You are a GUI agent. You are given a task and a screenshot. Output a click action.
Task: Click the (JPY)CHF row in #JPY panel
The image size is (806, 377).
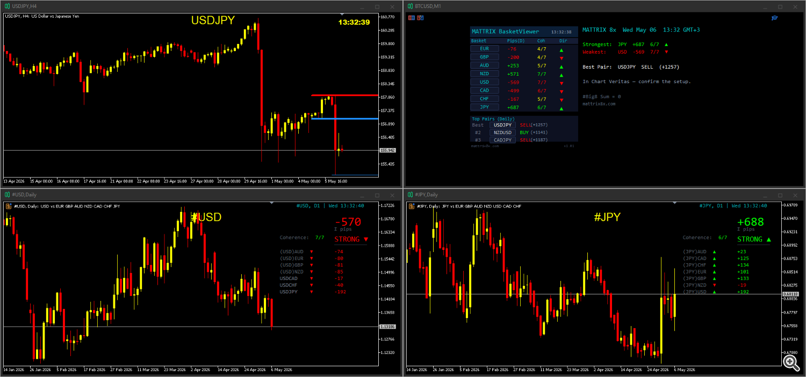(x=717, y=265)
